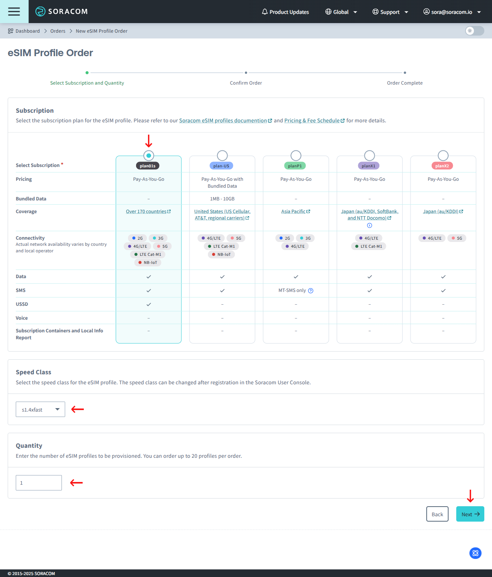This screenshot has width=492, height=577.
Task: Click the Confirm Order step label
Action: 246,83
